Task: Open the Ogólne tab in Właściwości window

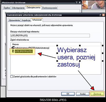Action: coord(7,8)
